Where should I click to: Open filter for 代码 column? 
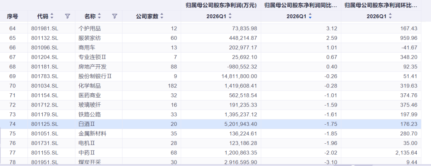pyautogui.click(x=67, y=16)
